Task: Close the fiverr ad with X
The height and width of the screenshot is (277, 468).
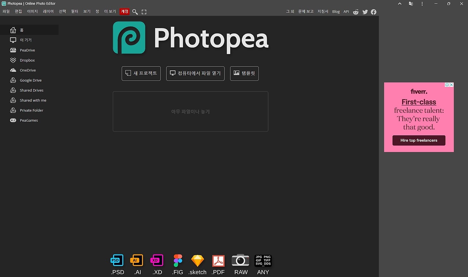Action: point(452,85)
